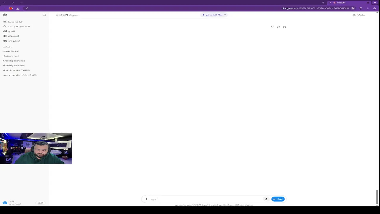Open the 'Greet in Arabic Turkish' chat
This screenshot has height=214, width=380.
pyautogui.click(x=16, y=70)
